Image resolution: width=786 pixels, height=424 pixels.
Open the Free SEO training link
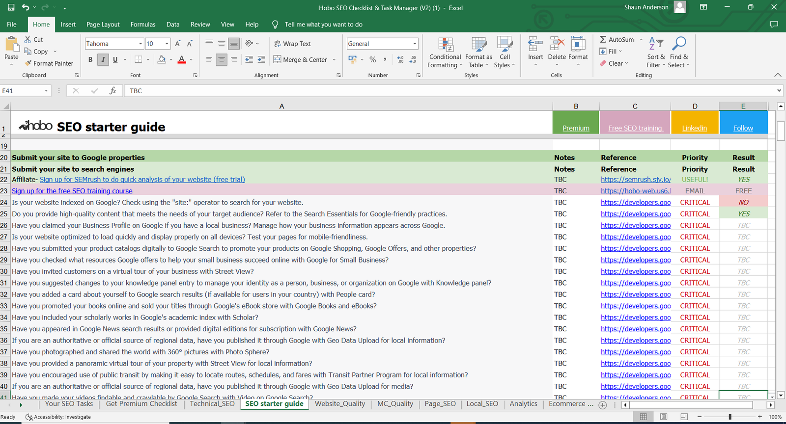coord(635,128)
